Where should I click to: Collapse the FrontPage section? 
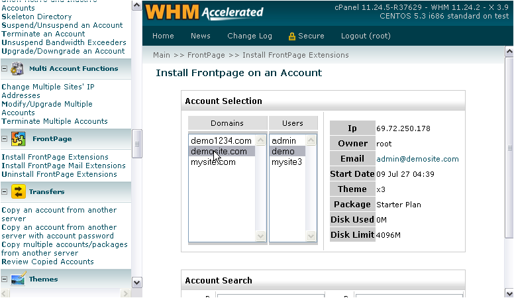(x=4, y=138)
